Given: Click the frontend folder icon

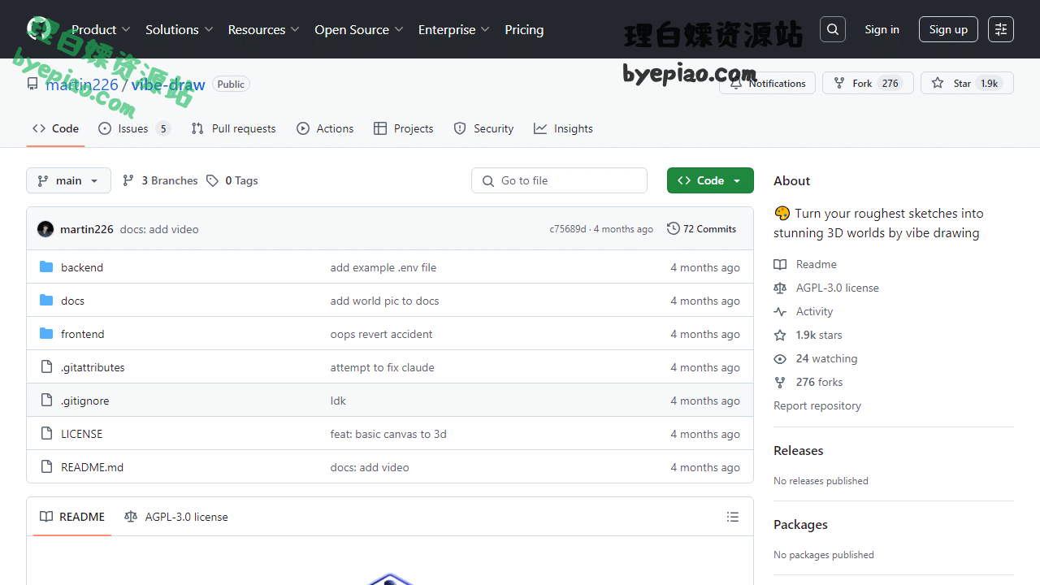Looking at the screenshot, I should (46, 334).
